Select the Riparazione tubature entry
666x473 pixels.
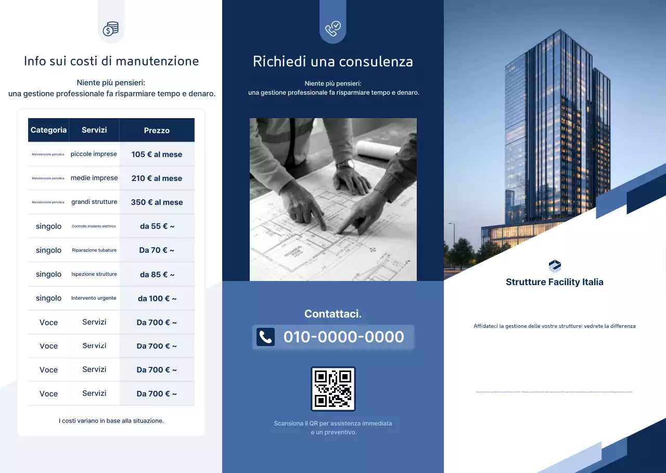click(94, 250)
